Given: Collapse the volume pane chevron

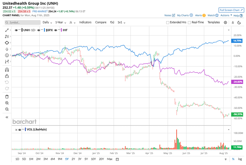Looking at the screenshot, I should 229,130.
